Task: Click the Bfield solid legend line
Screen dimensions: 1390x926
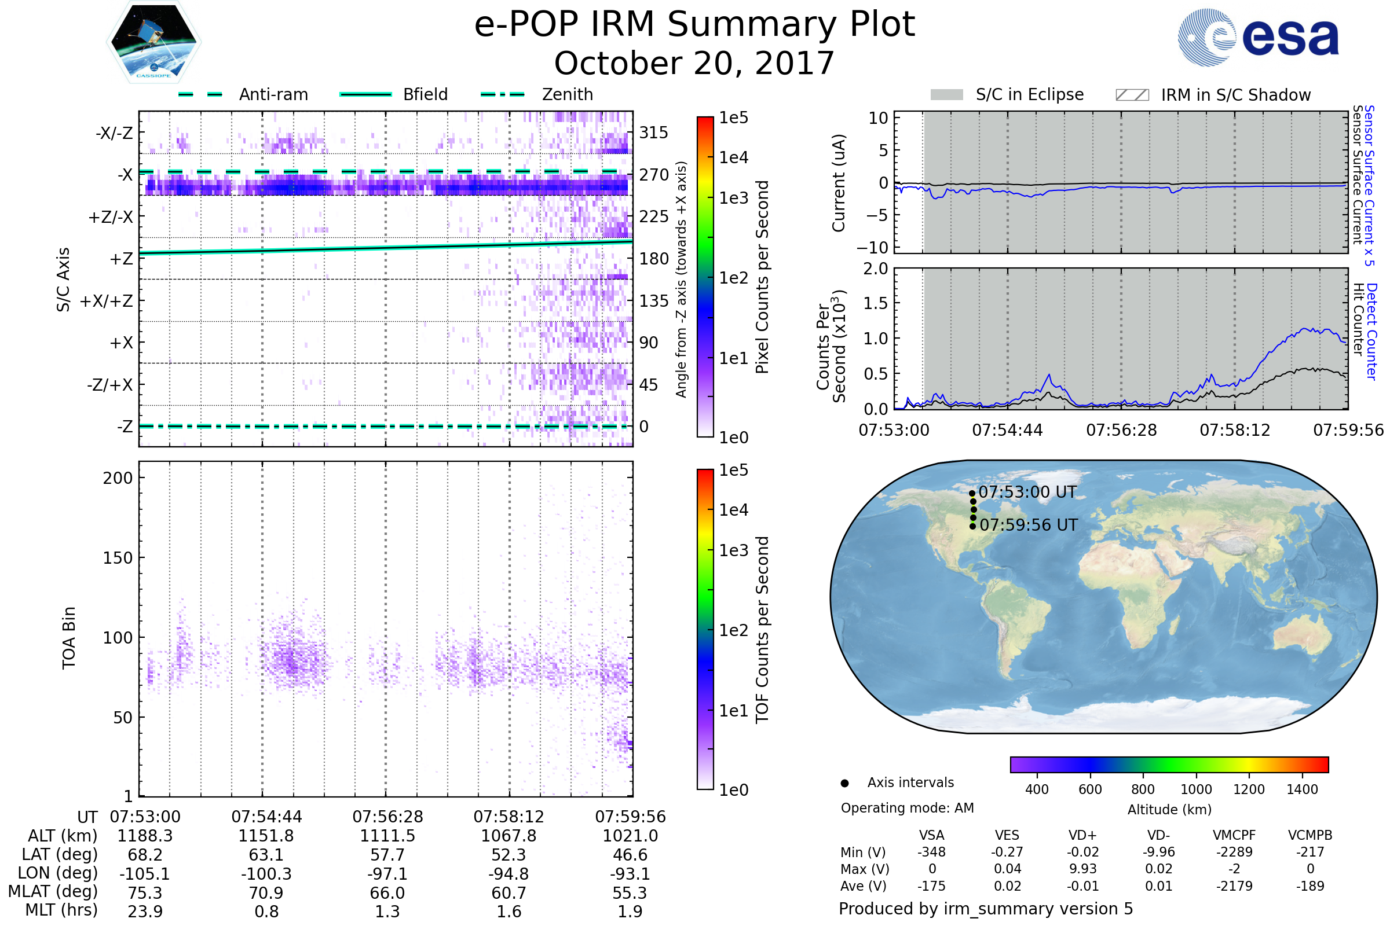Action: [366, 94]
